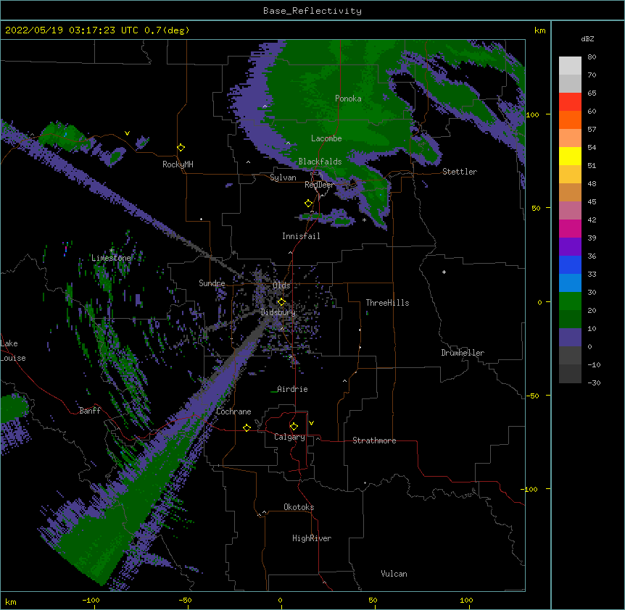Click the Cochrane label
The width and height of the screenshot is (625, 610).
[x=233, y=411]
